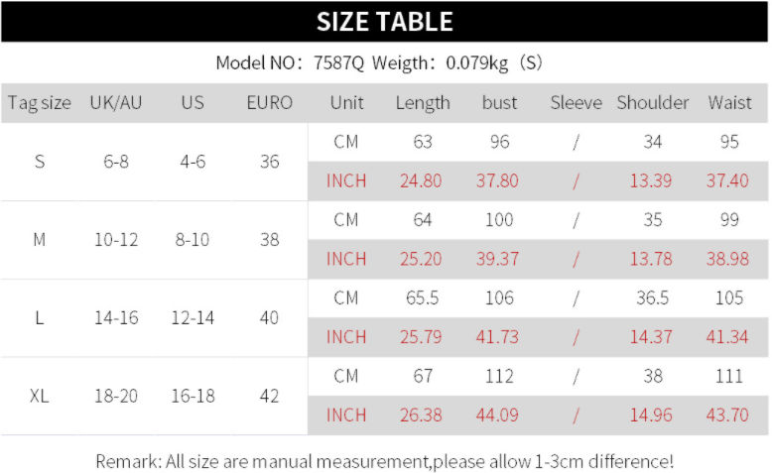The image size is (772, 473).
Task: Click the 65.5 cm length value
Action: [x=423, y=297]
